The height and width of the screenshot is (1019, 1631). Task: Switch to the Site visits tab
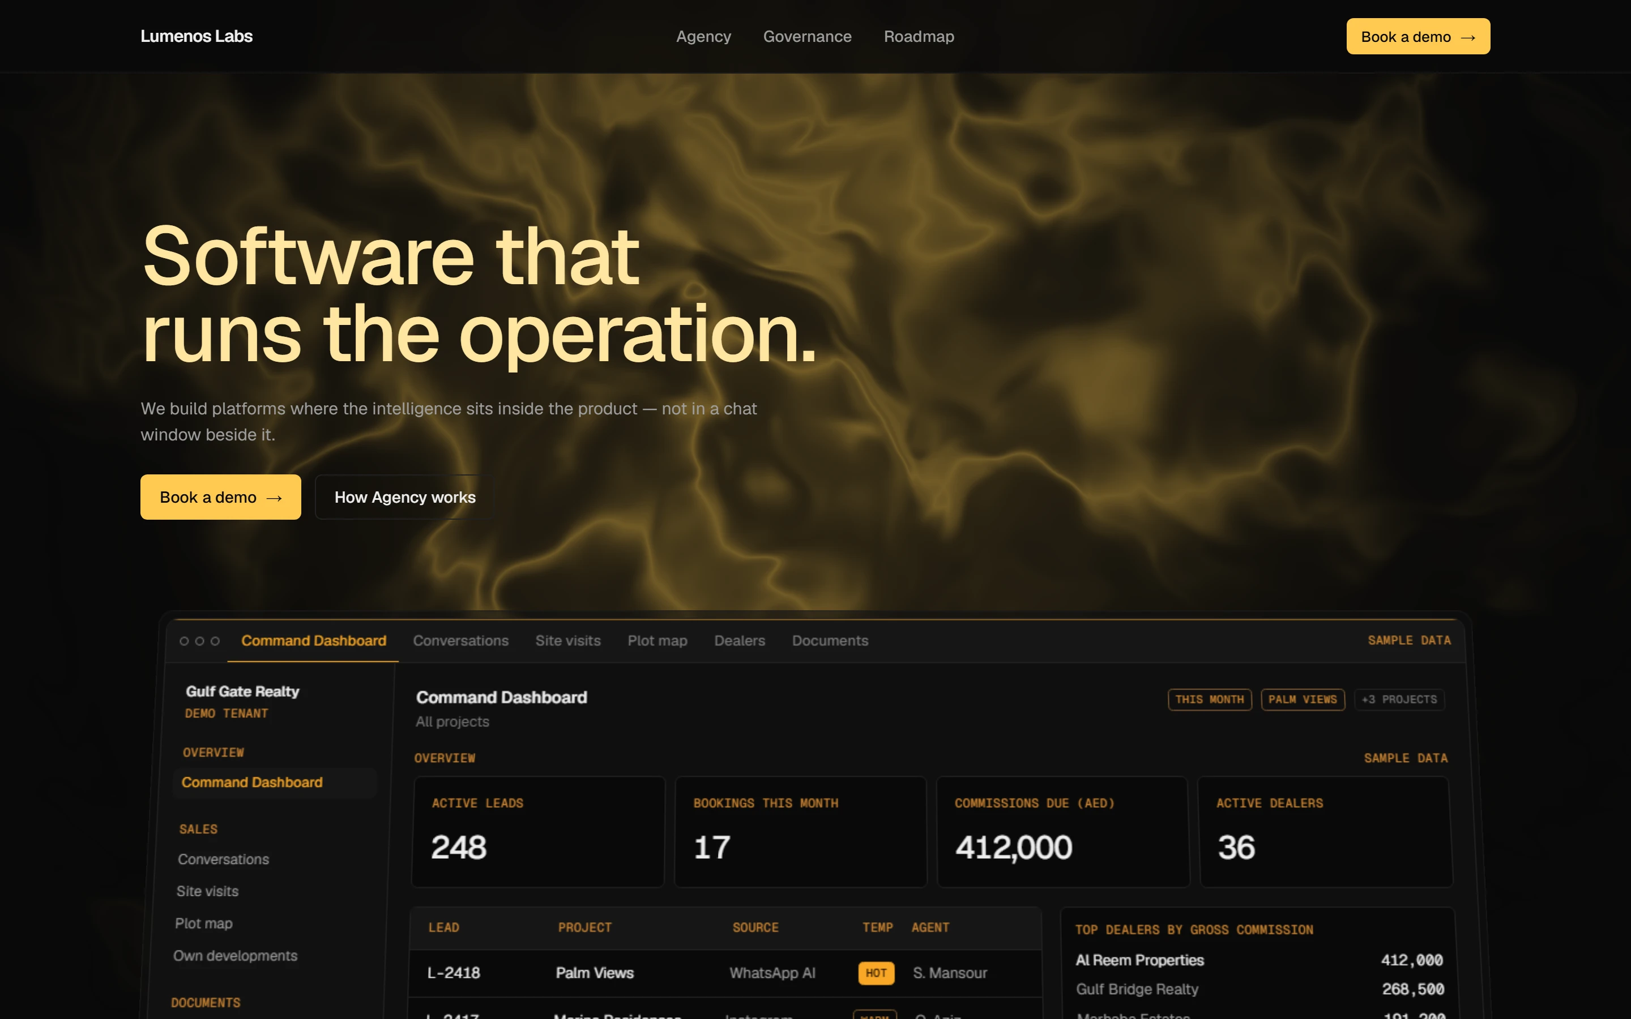[x=567, y=640]
